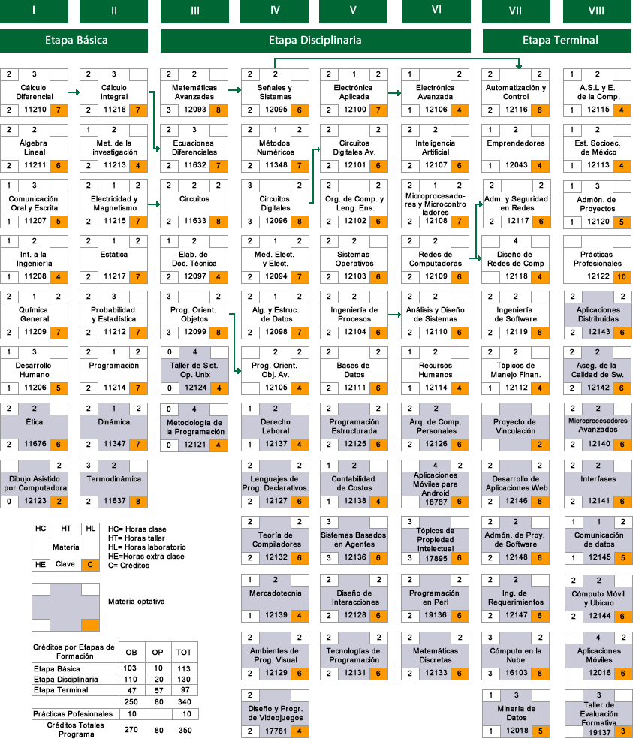
Task: Select Aplicaciones Móviles para Android elective
Action: pos(435,484)
